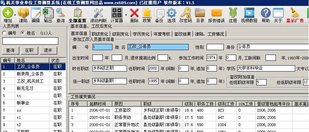Open the 计算器 calculator icon
The height and width of the screenshot is (132, 309).
click(117, 13)
